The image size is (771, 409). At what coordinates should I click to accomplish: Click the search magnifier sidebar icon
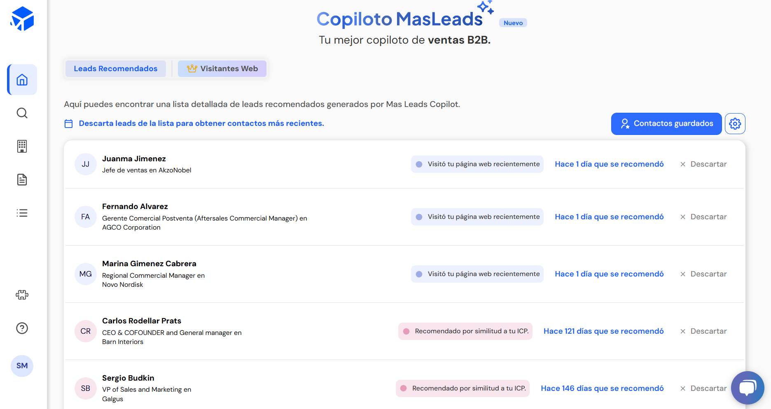[x=22, y=113]
